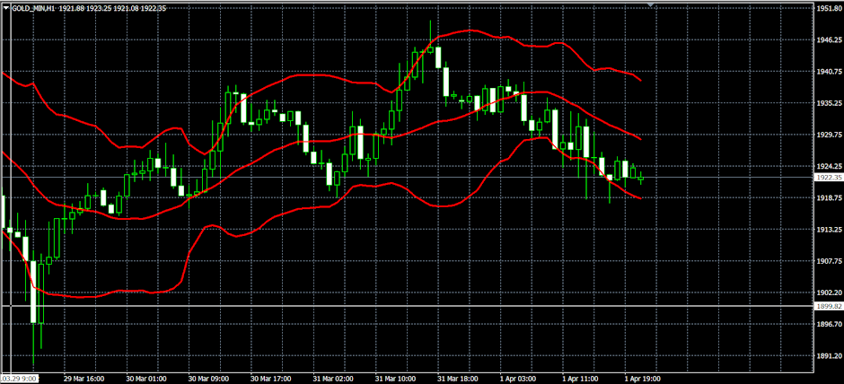844x384 pixels.
Task: Select the GOLD_MIN,H1 chart title text
Action: (x=33, y=8)
